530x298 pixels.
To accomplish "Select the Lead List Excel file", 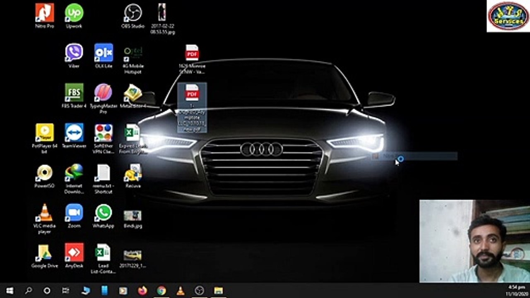I will [x=104, y=259].
